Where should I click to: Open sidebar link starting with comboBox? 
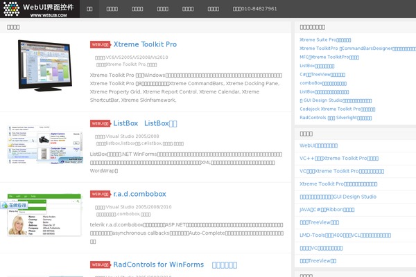click(x=323, y=83)
